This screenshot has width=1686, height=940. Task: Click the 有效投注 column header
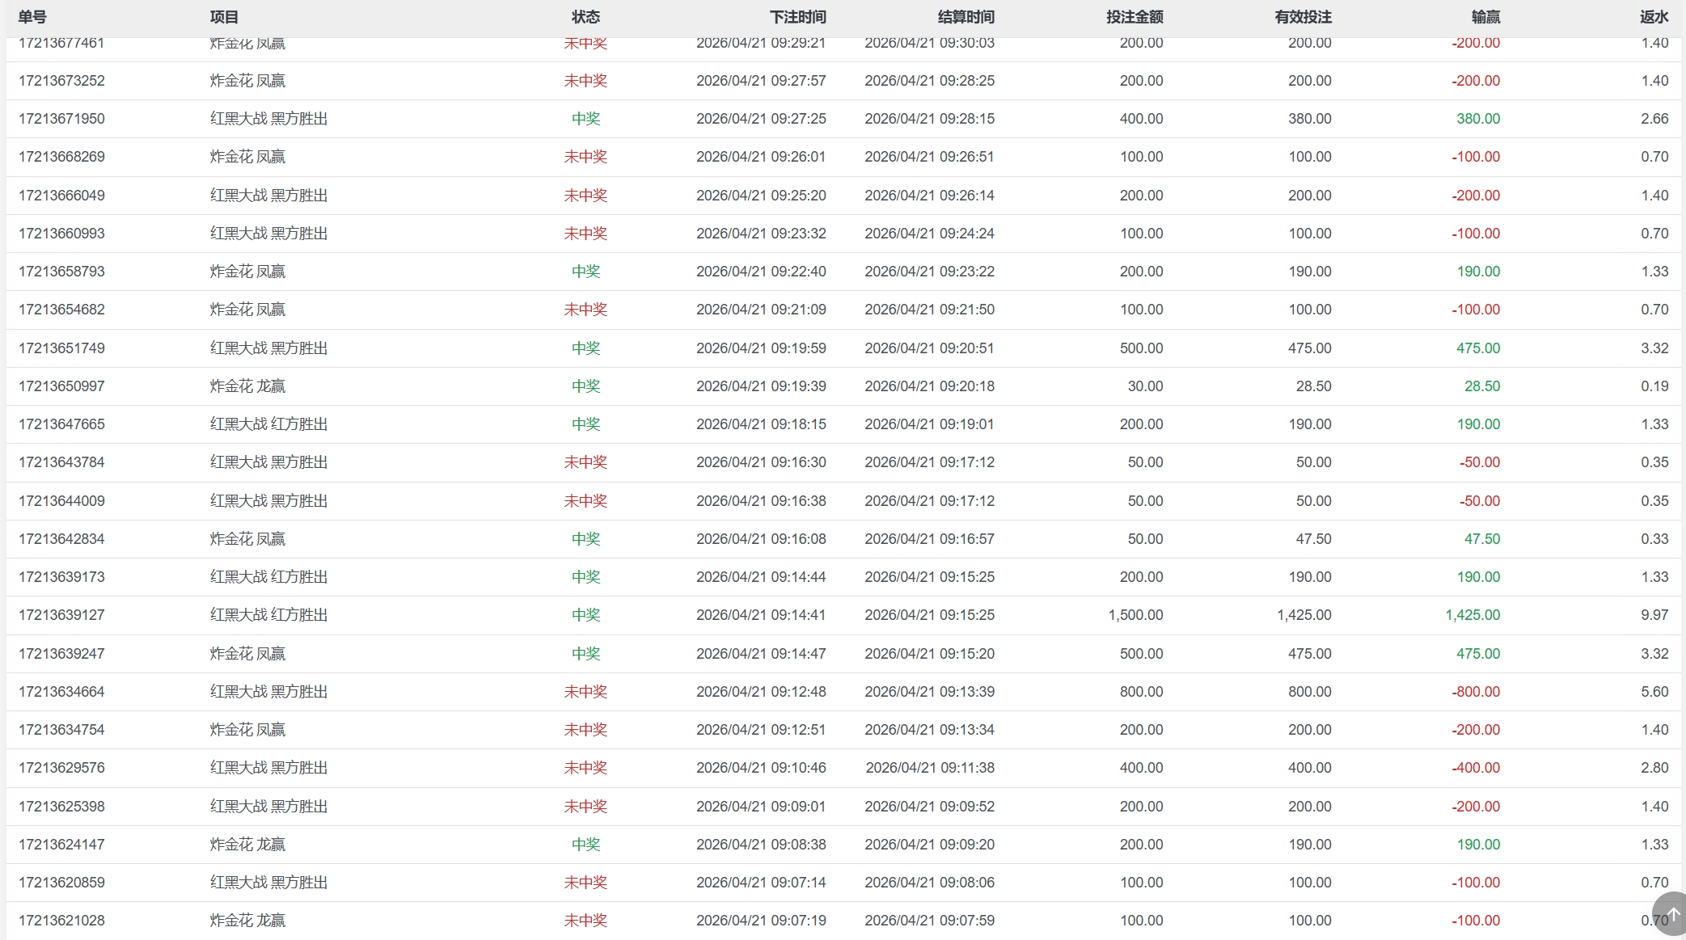1303,17
